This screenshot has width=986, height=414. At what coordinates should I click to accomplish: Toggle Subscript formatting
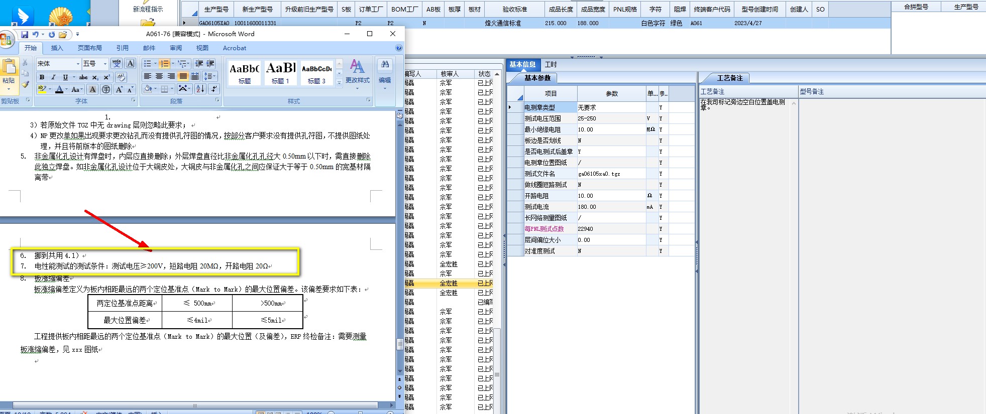pyautogui.click(x=95, y=77)
